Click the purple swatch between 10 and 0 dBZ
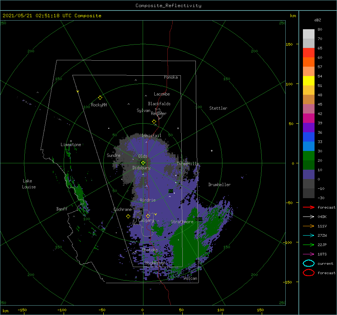This screenshot has height=315, width=337. [x=309, y=175]
